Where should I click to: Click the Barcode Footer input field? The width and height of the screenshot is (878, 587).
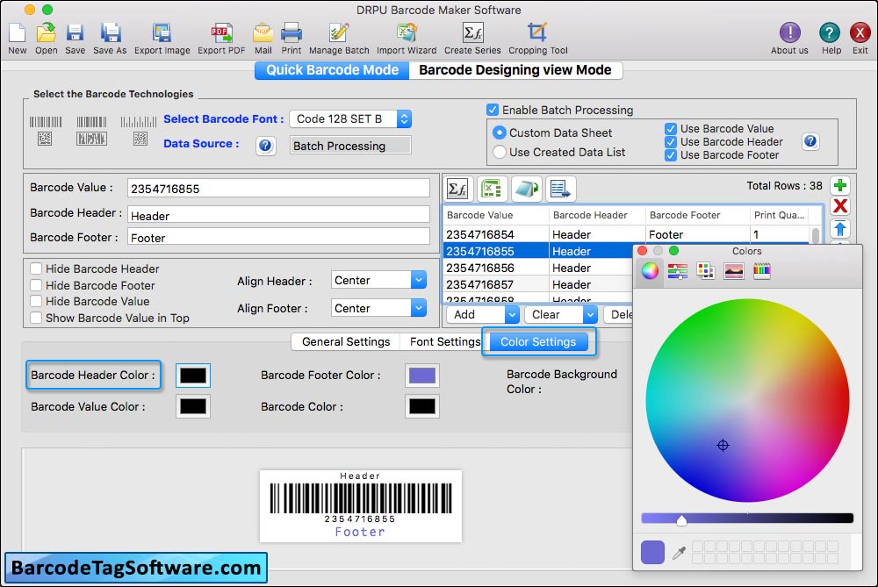point(278,237)
